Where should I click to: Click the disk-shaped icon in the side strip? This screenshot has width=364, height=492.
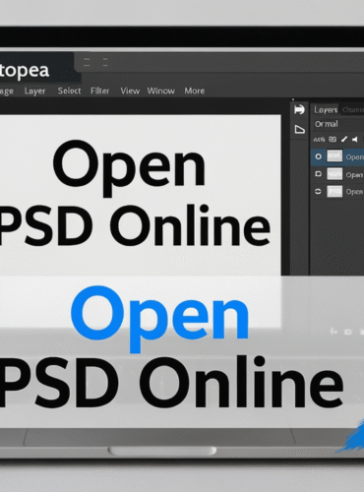tap(299, 109)
